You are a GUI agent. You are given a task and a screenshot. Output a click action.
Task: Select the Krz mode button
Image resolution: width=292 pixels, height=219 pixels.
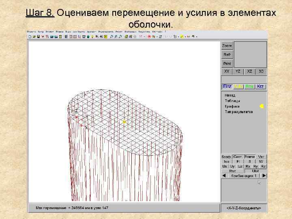click(x=260, y=87)
